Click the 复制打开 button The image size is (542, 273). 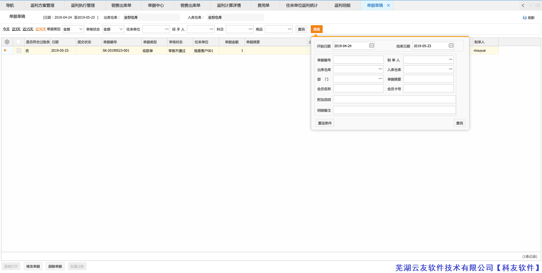(11, 266)
